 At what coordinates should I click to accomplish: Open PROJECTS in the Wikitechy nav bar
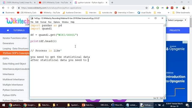coord(175,30)
